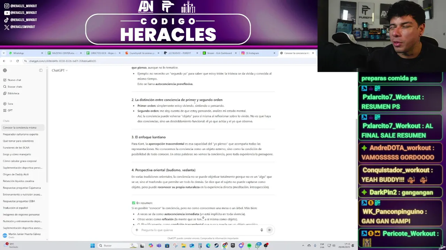Open GPT section in the sidebar
Screen dimensions: 446x250
(x=8, y=110)
